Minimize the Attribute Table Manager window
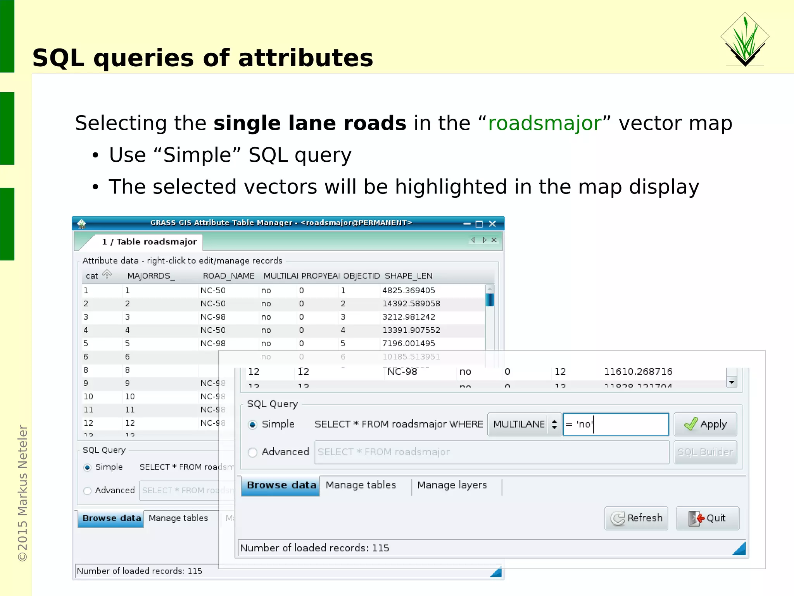The image size is (794, 596). [467, 224]
